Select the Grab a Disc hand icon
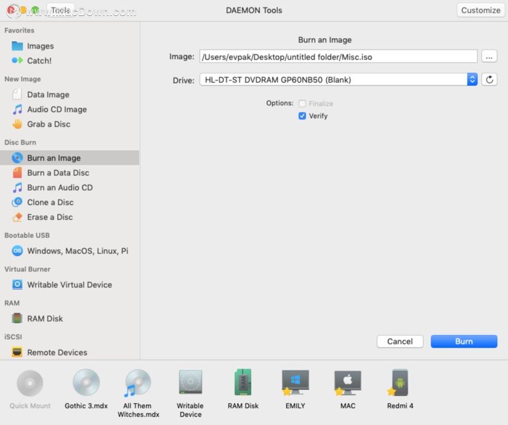Image resolution: width=508 pixels, height=425 pixels. pyautogui.click(x=17, y=124)
